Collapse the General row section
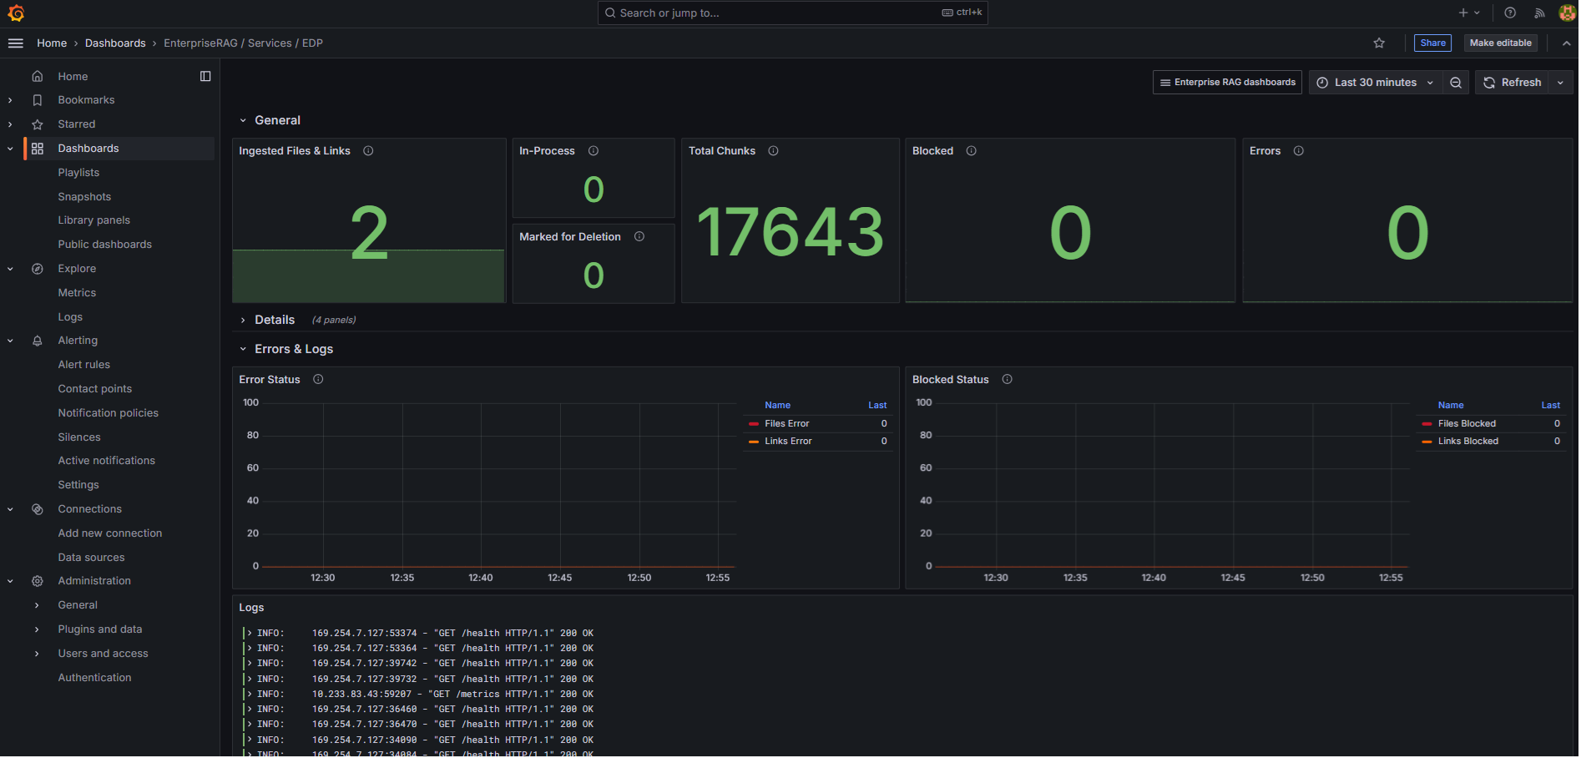Image resolution: width=1586 pixels, height=758 pixels. coord(243,121)
